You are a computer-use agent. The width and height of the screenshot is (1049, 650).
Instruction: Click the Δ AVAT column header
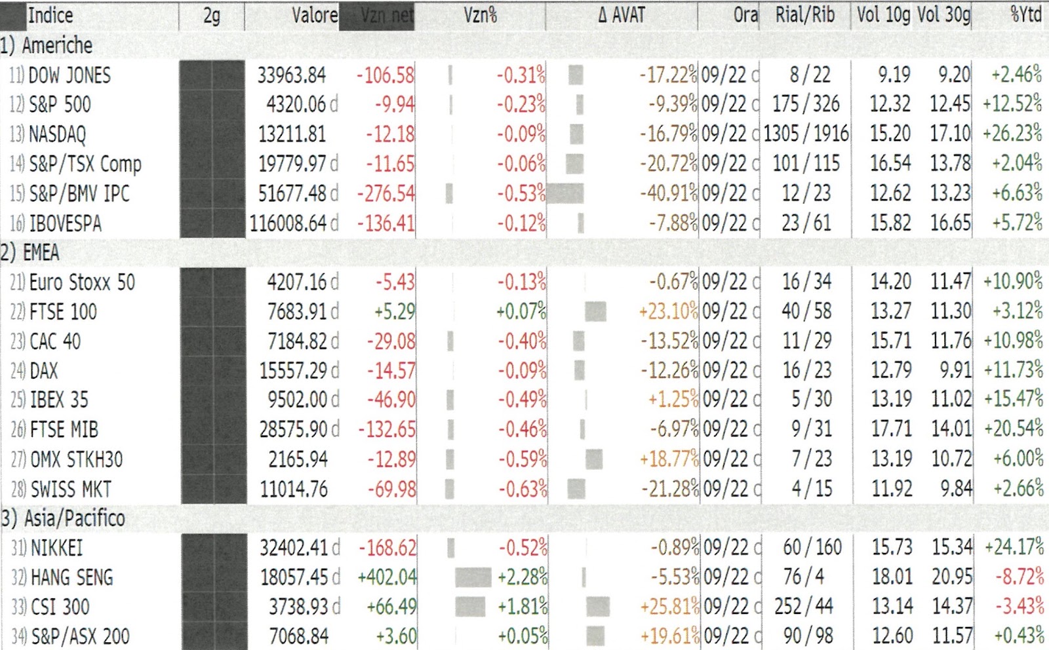click(x=622, y=15)
